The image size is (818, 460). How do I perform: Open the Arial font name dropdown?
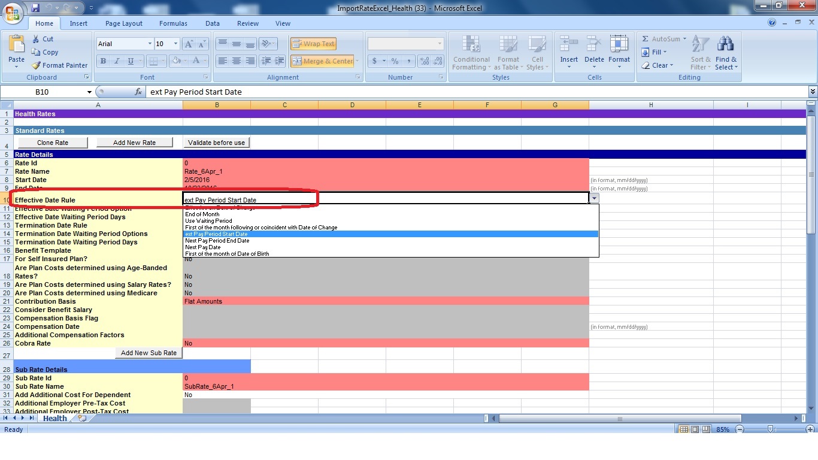(150, 44)
